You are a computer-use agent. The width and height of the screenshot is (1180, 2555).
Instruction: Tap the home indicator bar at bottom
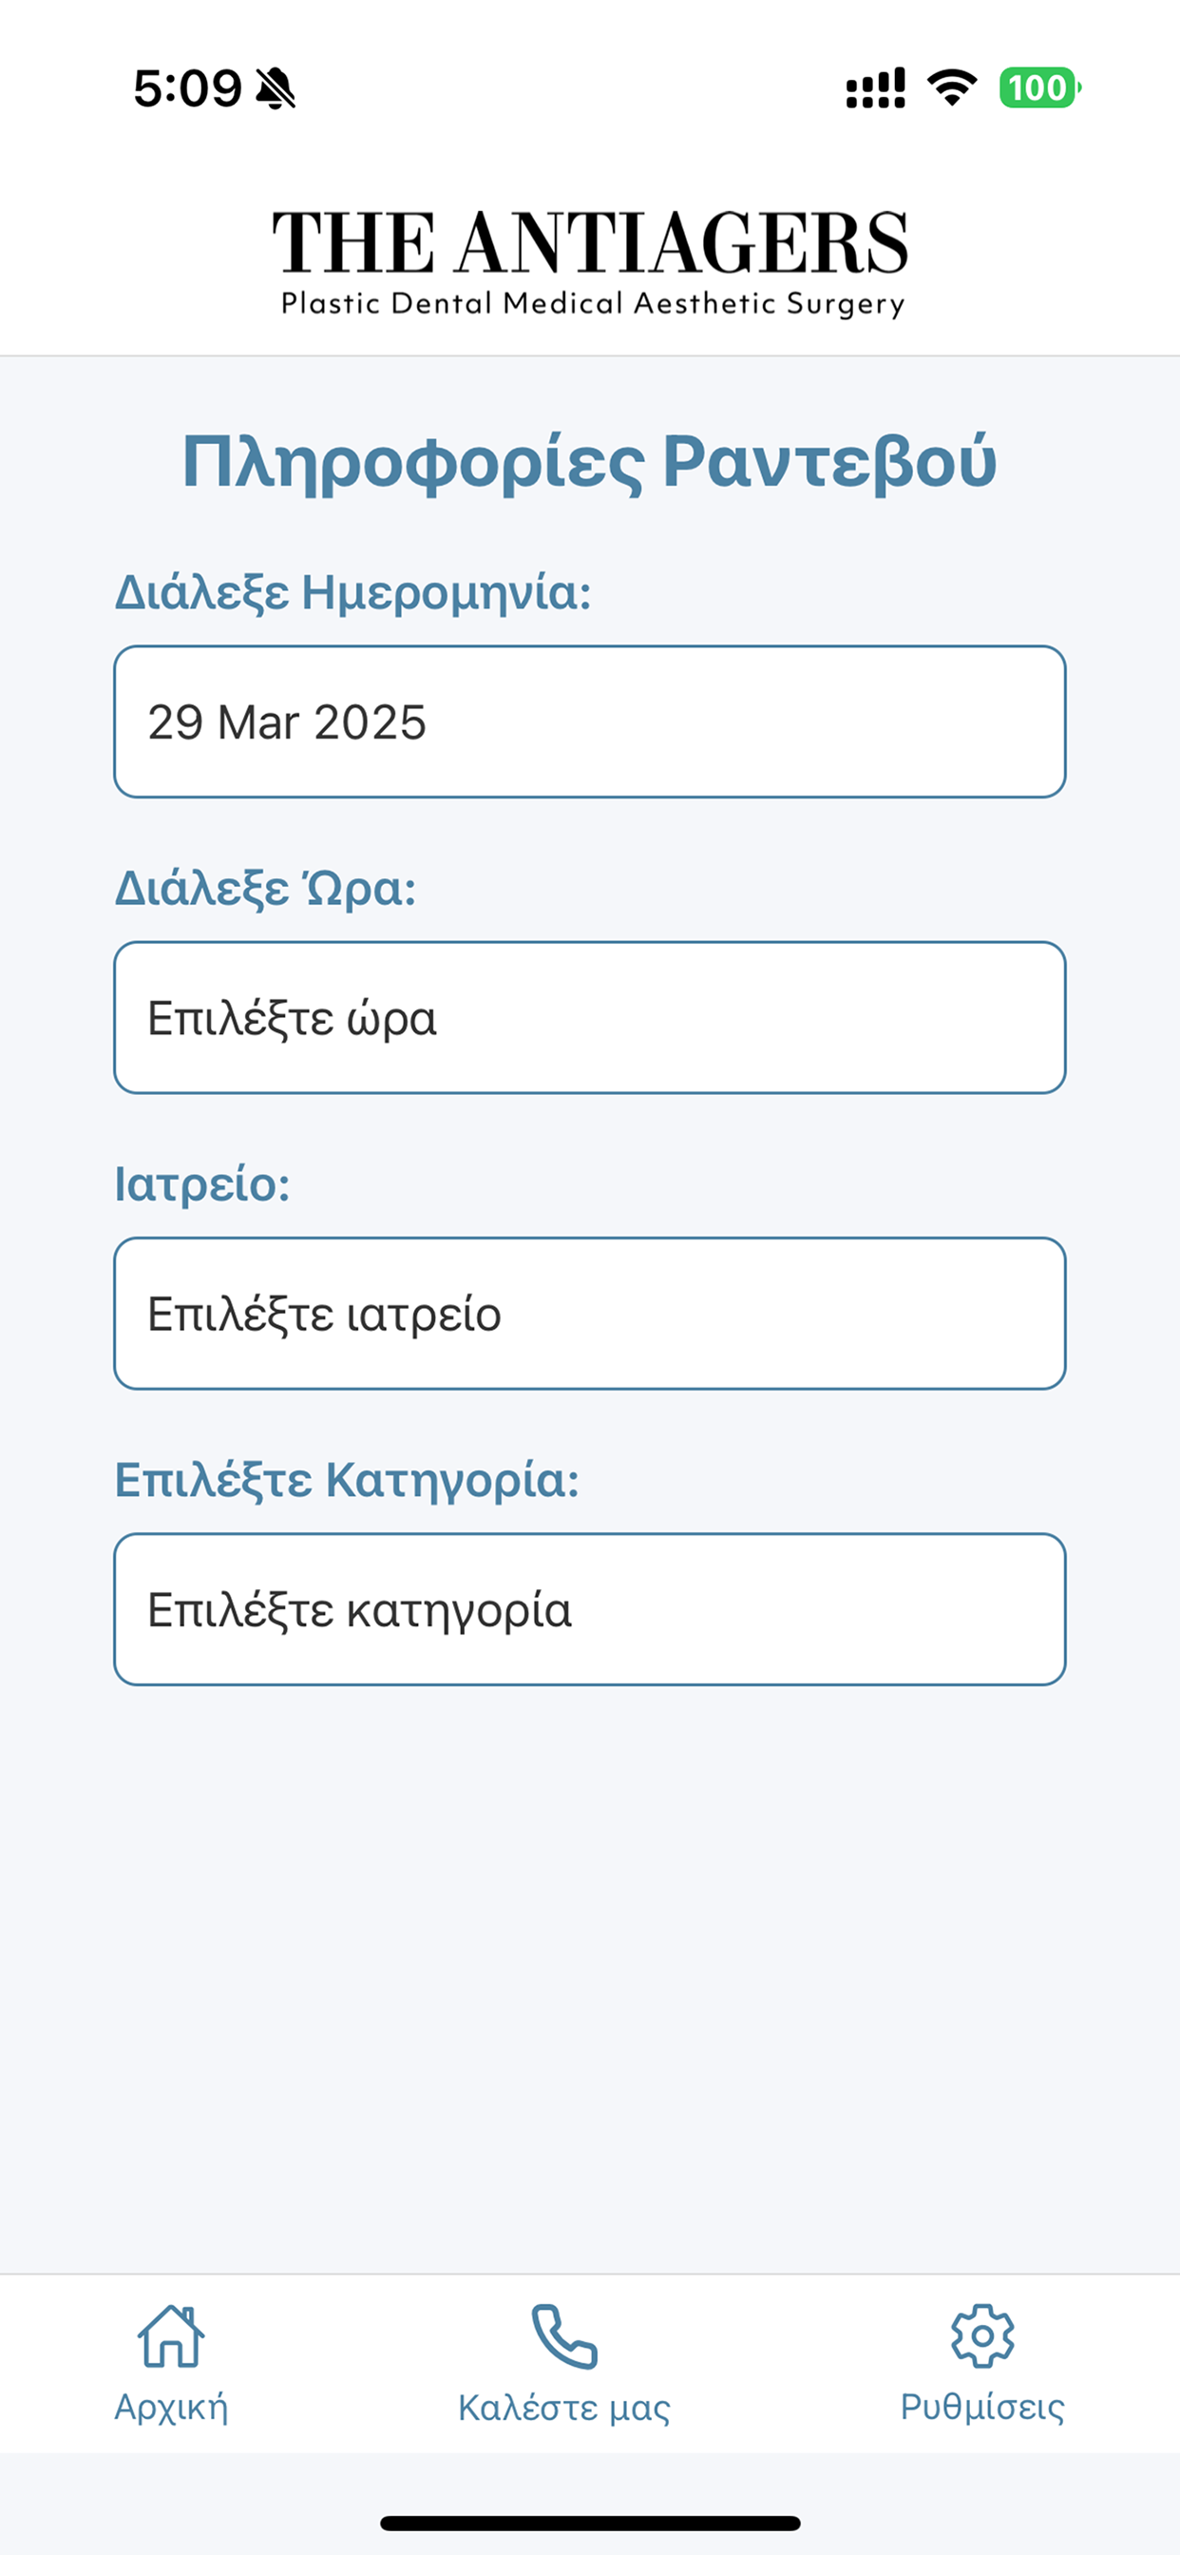point(590,2524)
